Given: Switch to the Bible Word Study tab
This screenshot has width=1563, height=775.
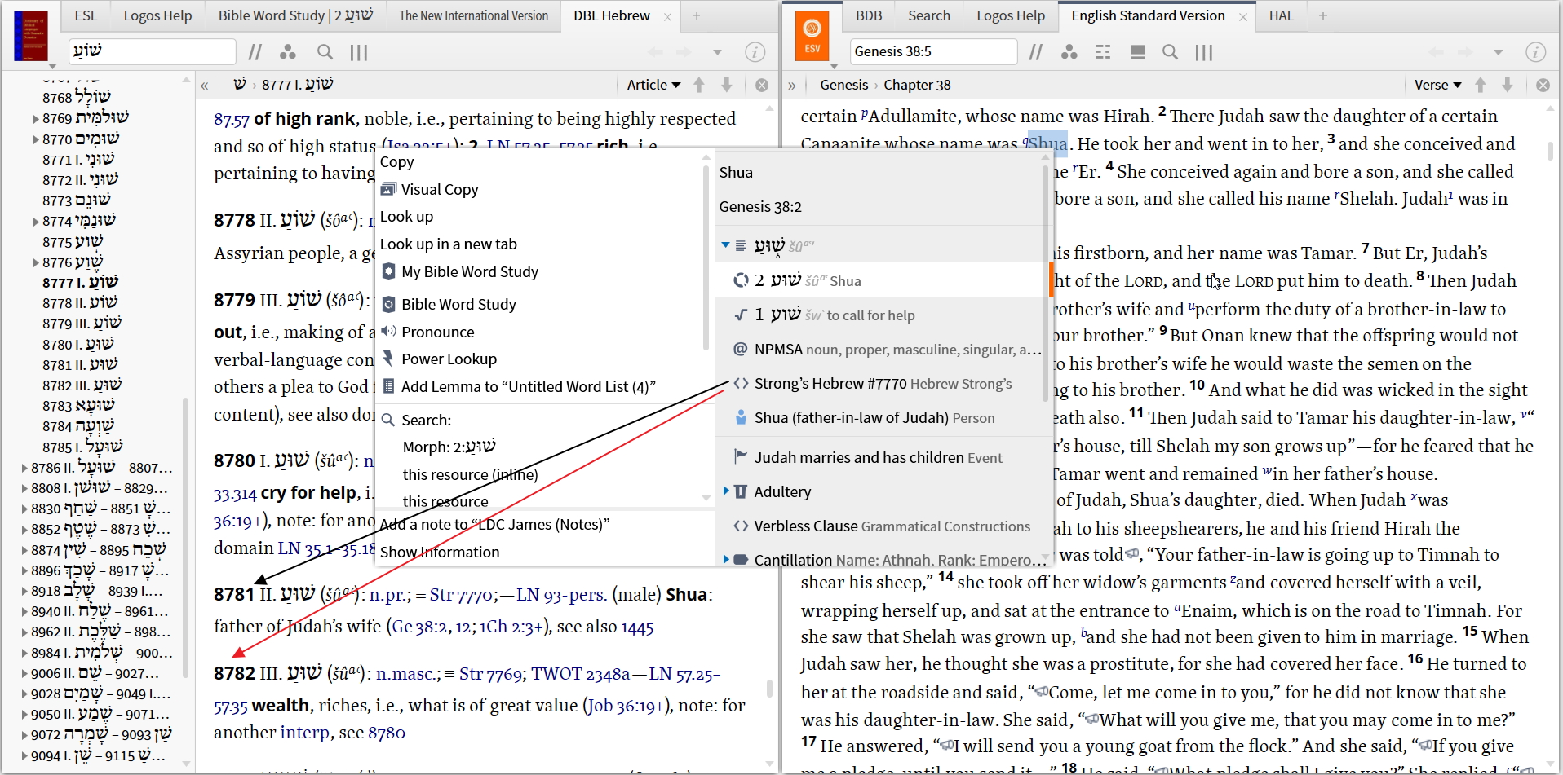Looking at the screenshot, I should (295, 15).
